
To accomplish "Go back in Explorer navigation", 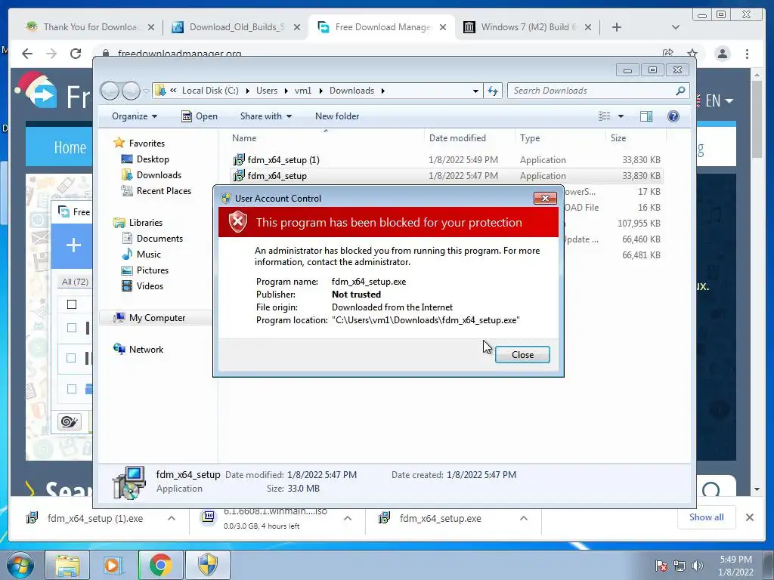I will tap(110, 91).
